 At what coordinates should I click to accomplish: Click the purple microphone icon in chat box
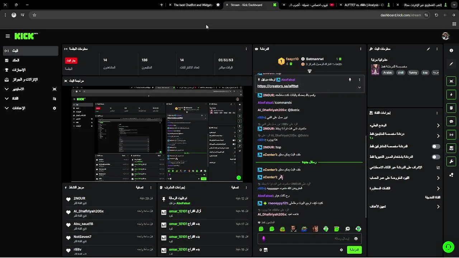[x=264, y=239]
